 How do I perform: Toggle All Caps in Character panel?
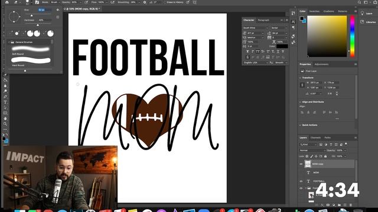(x=258, y=51)
